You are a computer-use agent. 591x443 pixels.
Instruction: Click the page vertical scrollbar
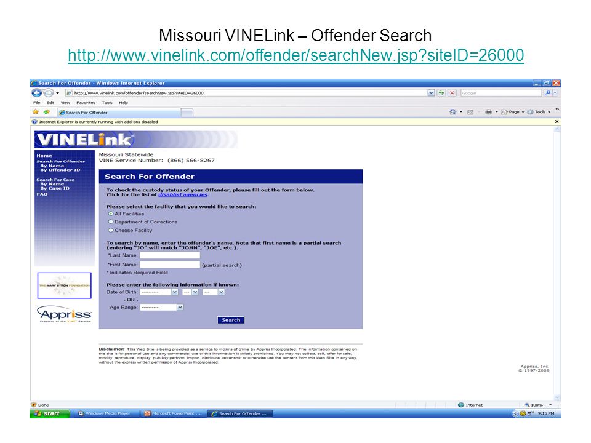tap(557, 264)
